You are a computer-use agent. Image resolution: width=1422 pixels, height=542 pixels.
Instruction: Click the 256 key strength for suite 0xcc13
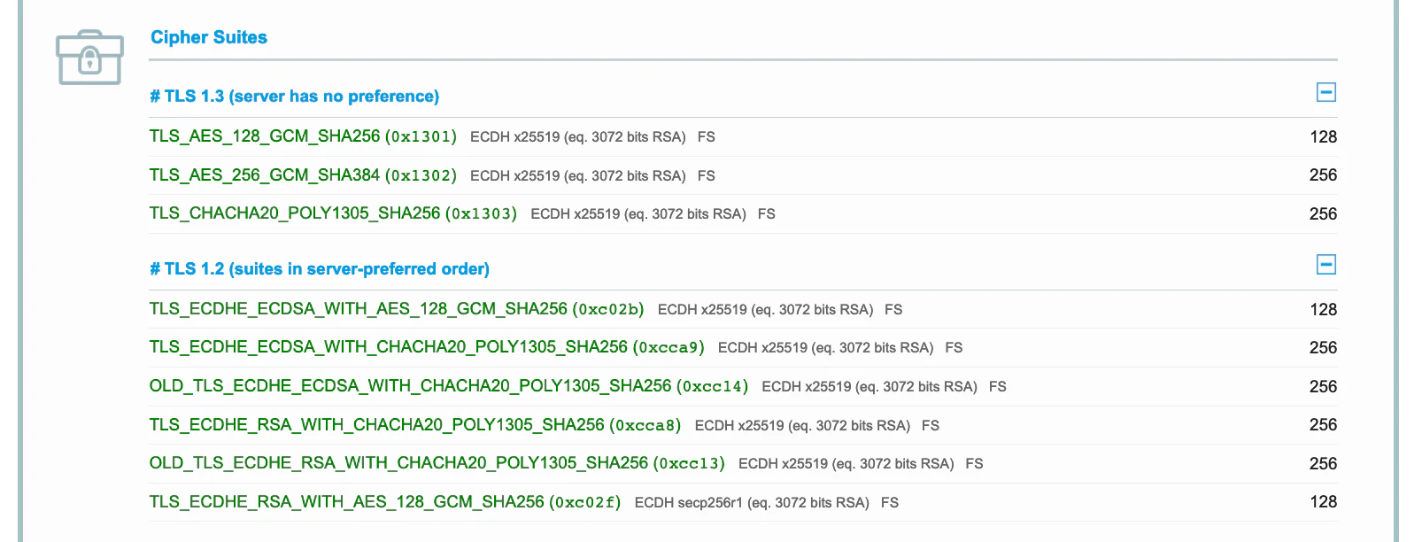[1323, 463]
